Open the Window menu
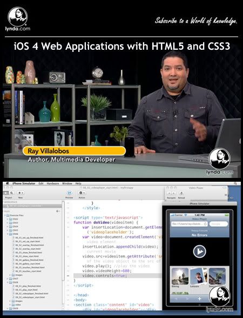Viewport: 243px width, 318px height. click(x=67, y=183)
